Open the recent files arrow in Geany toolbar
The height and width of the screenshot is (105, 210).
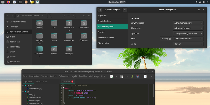pos(127,76)
